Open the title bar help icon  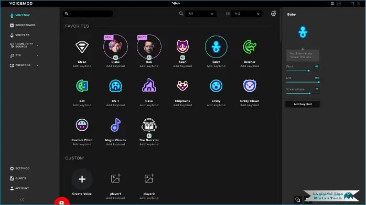point(339,4)
